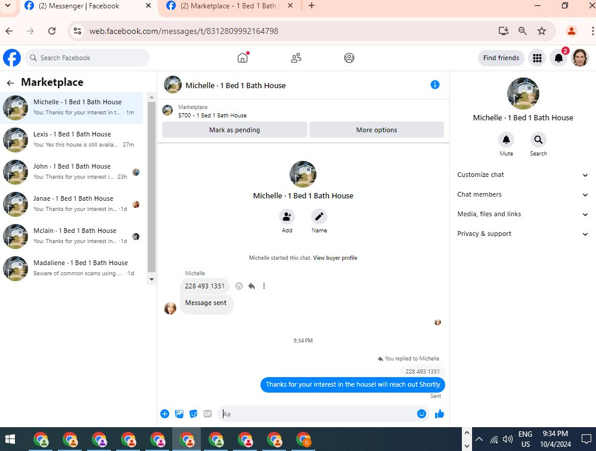Choose a GIF in the composer
This screenshot has height=451, width=596.
point(207,414)
